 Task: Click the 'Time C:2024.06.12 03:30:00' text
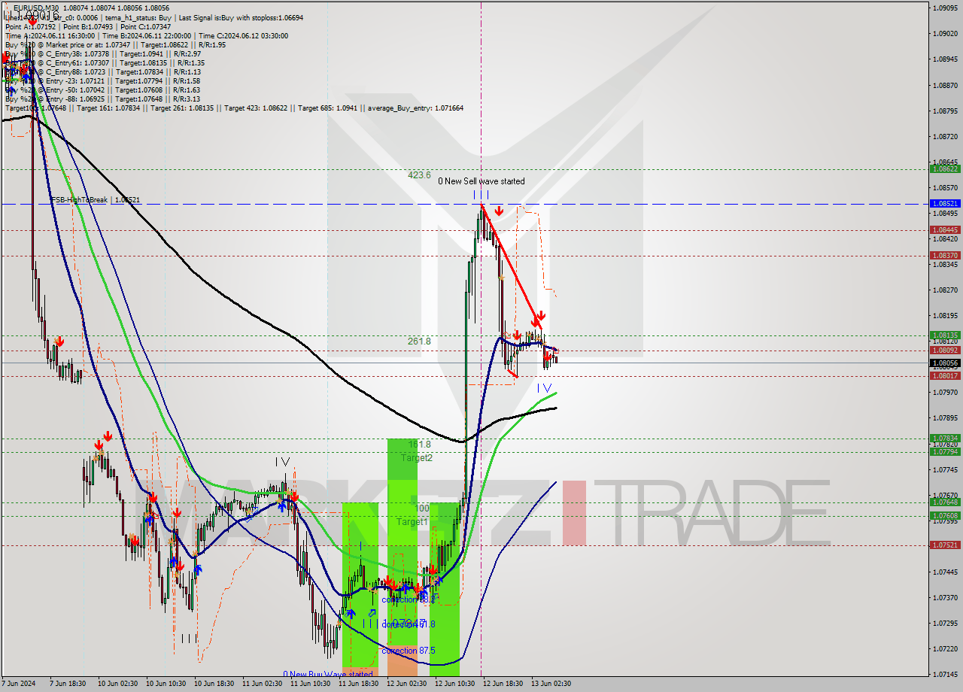[x=245, y=35]
